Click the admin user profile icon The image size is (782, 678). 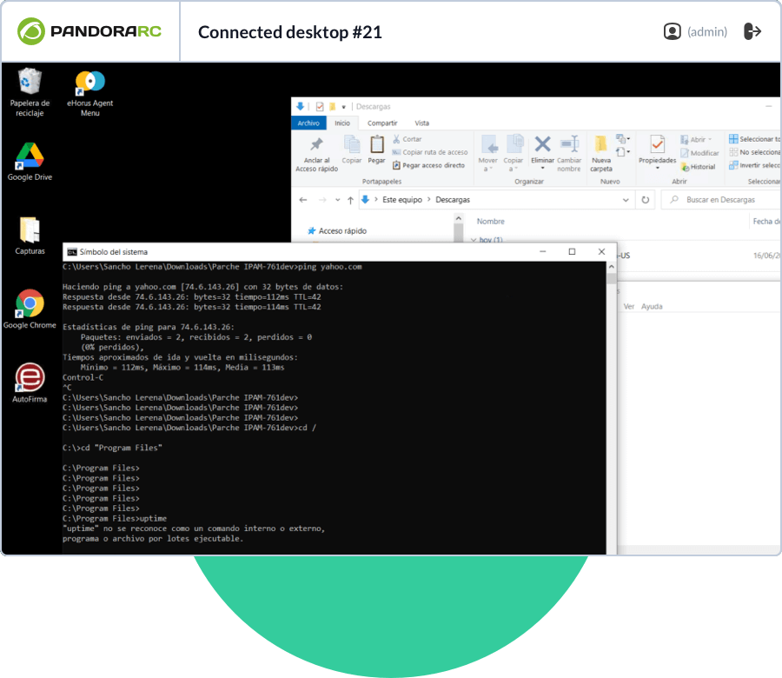pos(672,31)
